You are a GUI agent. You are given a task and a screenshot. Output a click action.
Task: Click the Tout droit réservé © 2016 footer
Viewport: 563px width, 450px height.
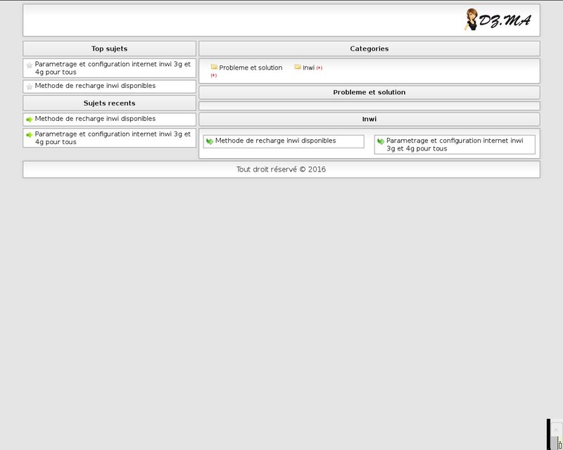281,169
